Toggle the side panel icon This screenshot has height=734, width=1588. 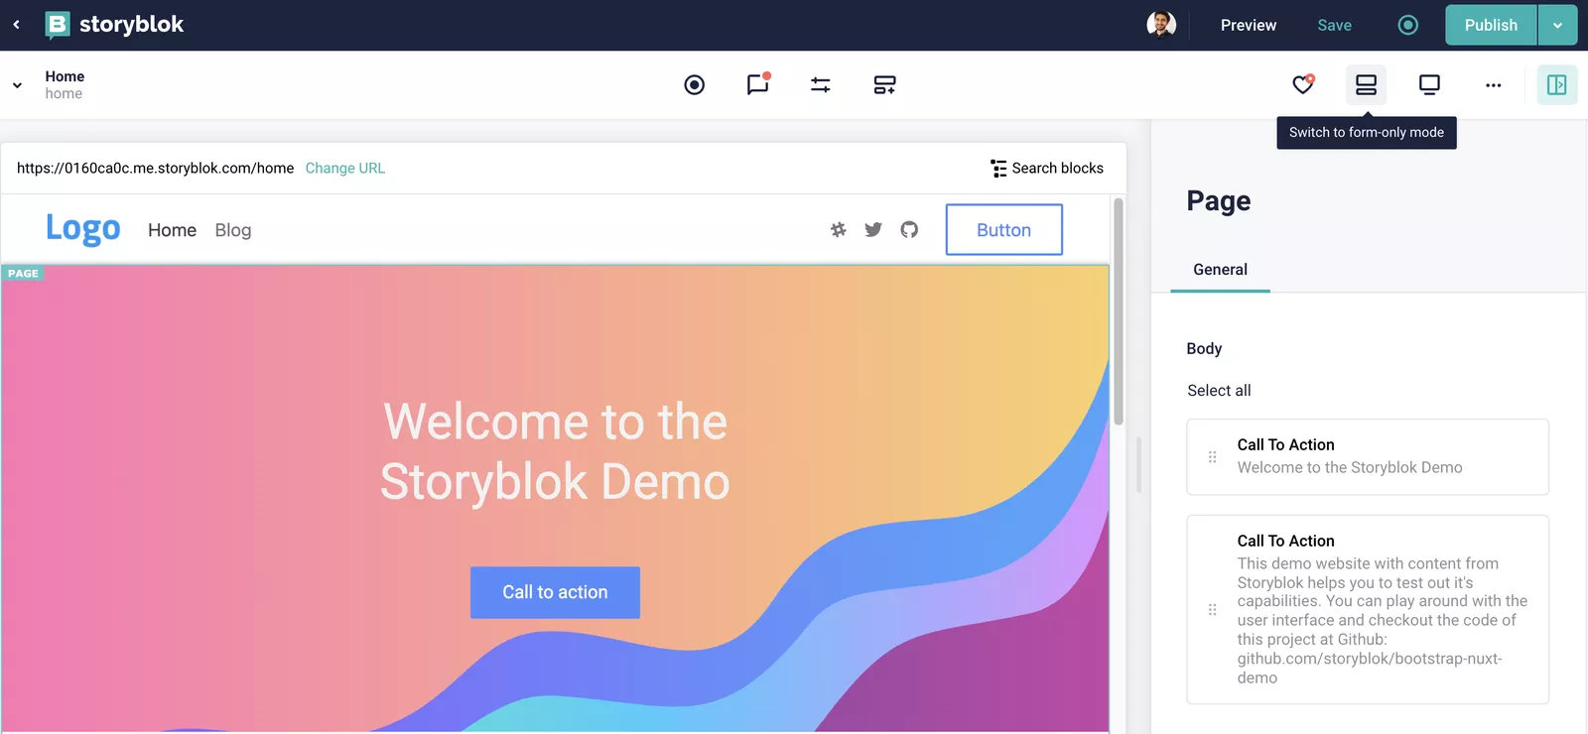(x=1556, y=84)
